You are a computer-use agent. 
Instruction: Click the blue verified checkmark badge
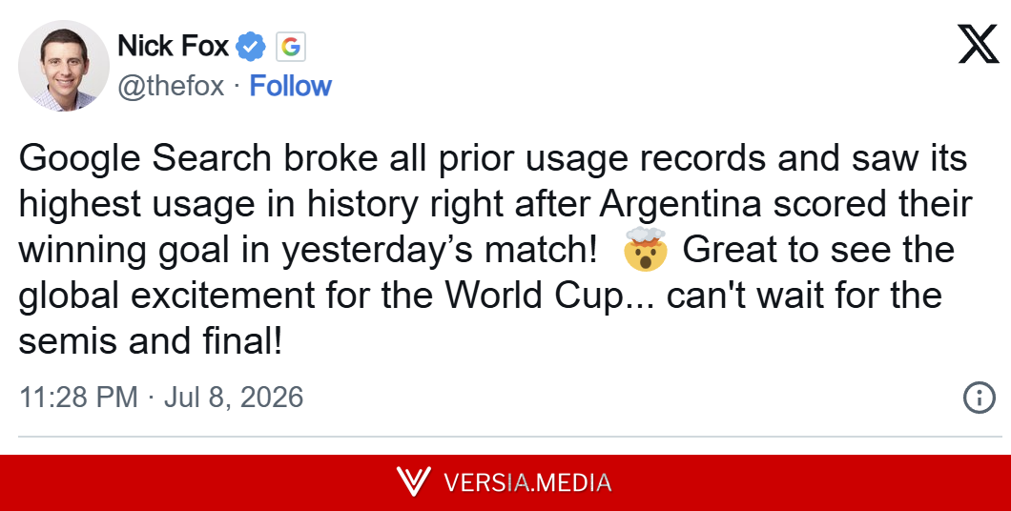click(251, 47)
